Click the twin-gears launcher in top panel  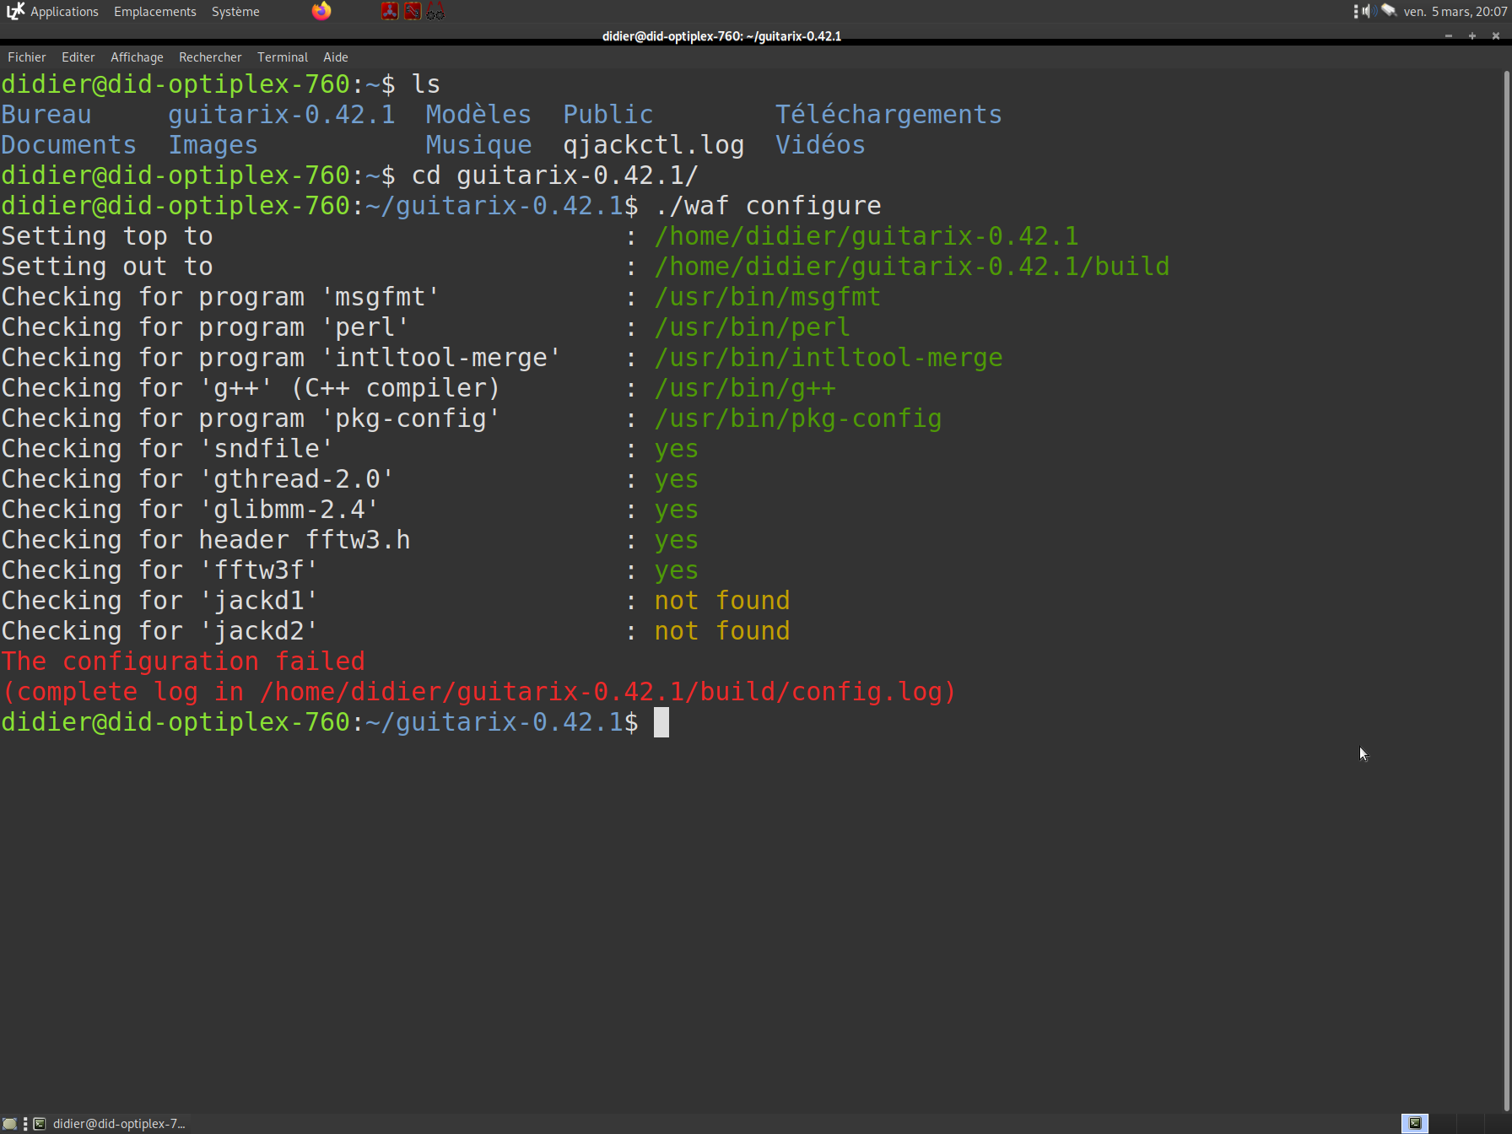click(435, 11)
